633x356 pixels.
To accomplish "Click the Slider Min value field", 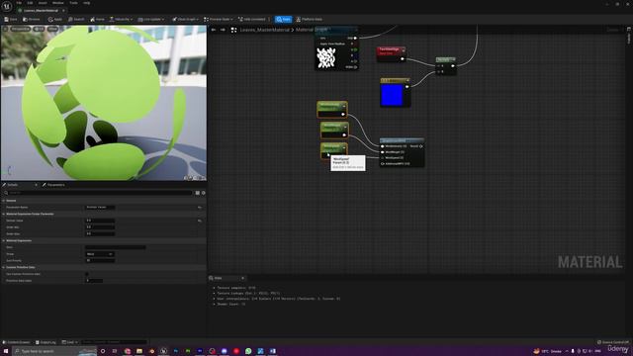I will pyautogui.click(x=100, y=227).
